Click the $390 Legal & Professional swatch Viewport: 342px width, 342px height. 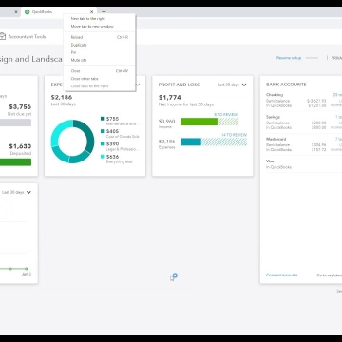(103, 143)
